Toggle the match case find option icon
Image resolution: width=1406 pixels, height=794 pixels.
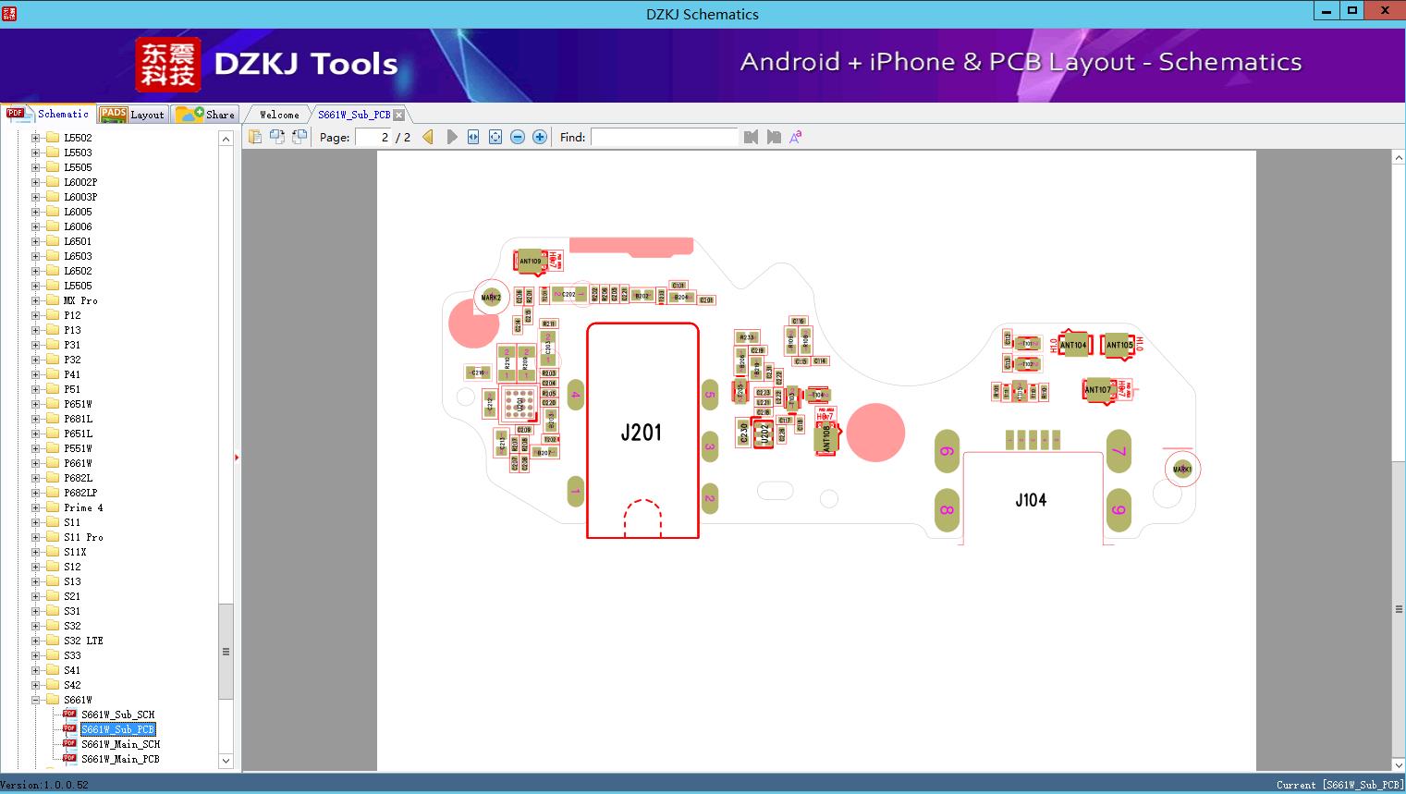coord(796,137)
